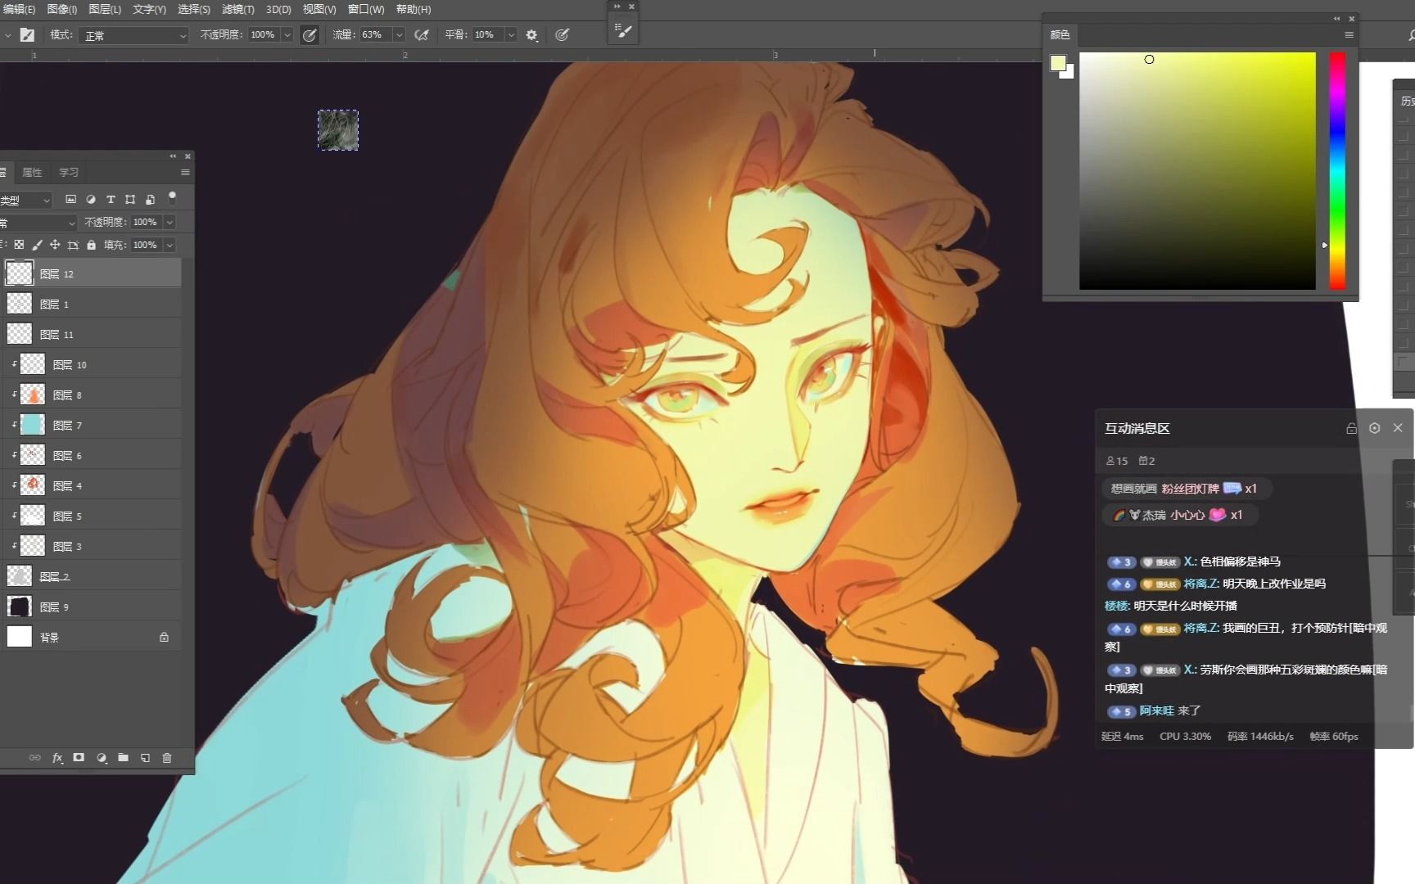The width and height of the screenshot is (1415, 884).
Task: Open the brush settings panel icon
Action: click(x=623, y=30)
